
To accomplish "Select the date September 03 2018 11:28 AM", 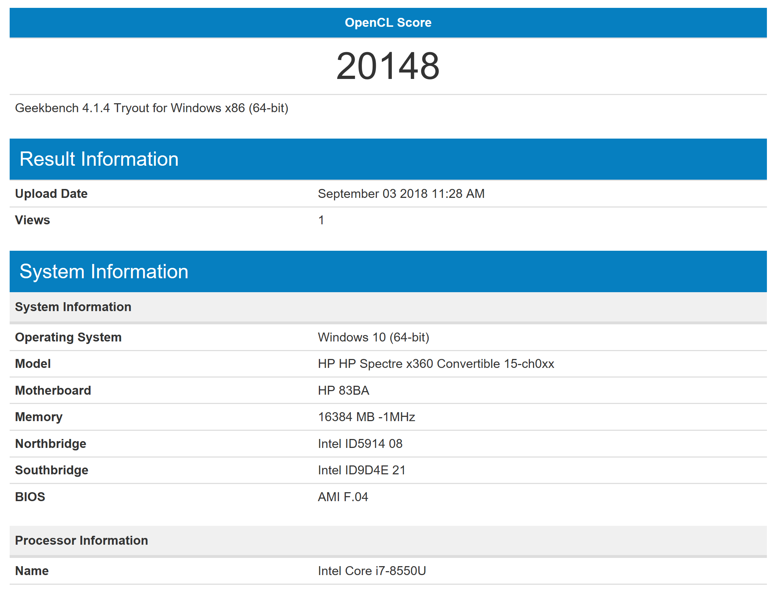I will tap(401, 194).
